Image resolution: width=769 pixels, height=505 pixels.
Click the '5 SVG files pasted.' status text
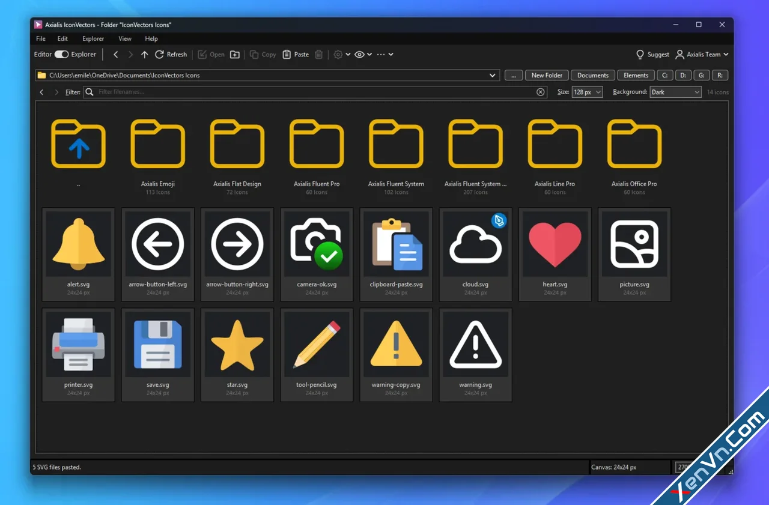57,467
